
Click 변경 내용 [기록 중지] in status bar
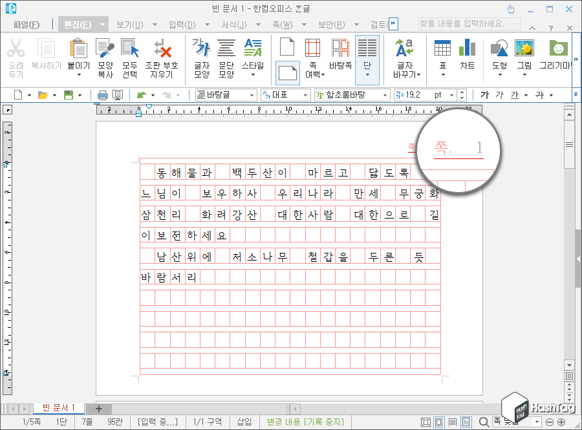305,422
